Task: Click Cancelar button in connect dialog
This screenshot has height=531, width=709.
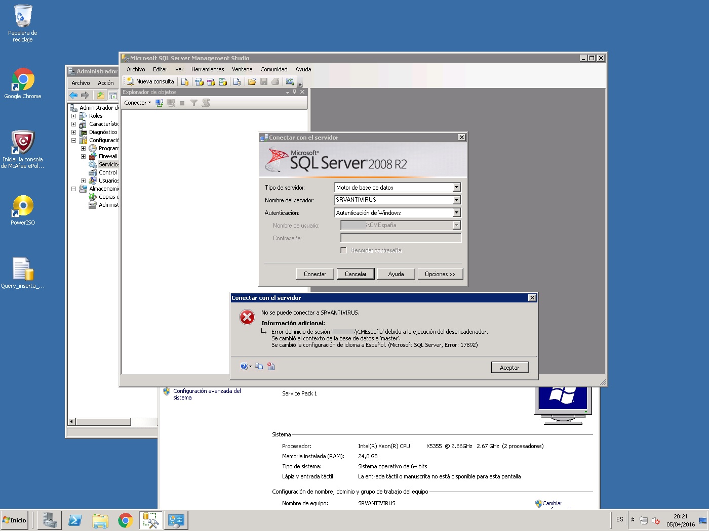Action: click(x=356, y=274)
